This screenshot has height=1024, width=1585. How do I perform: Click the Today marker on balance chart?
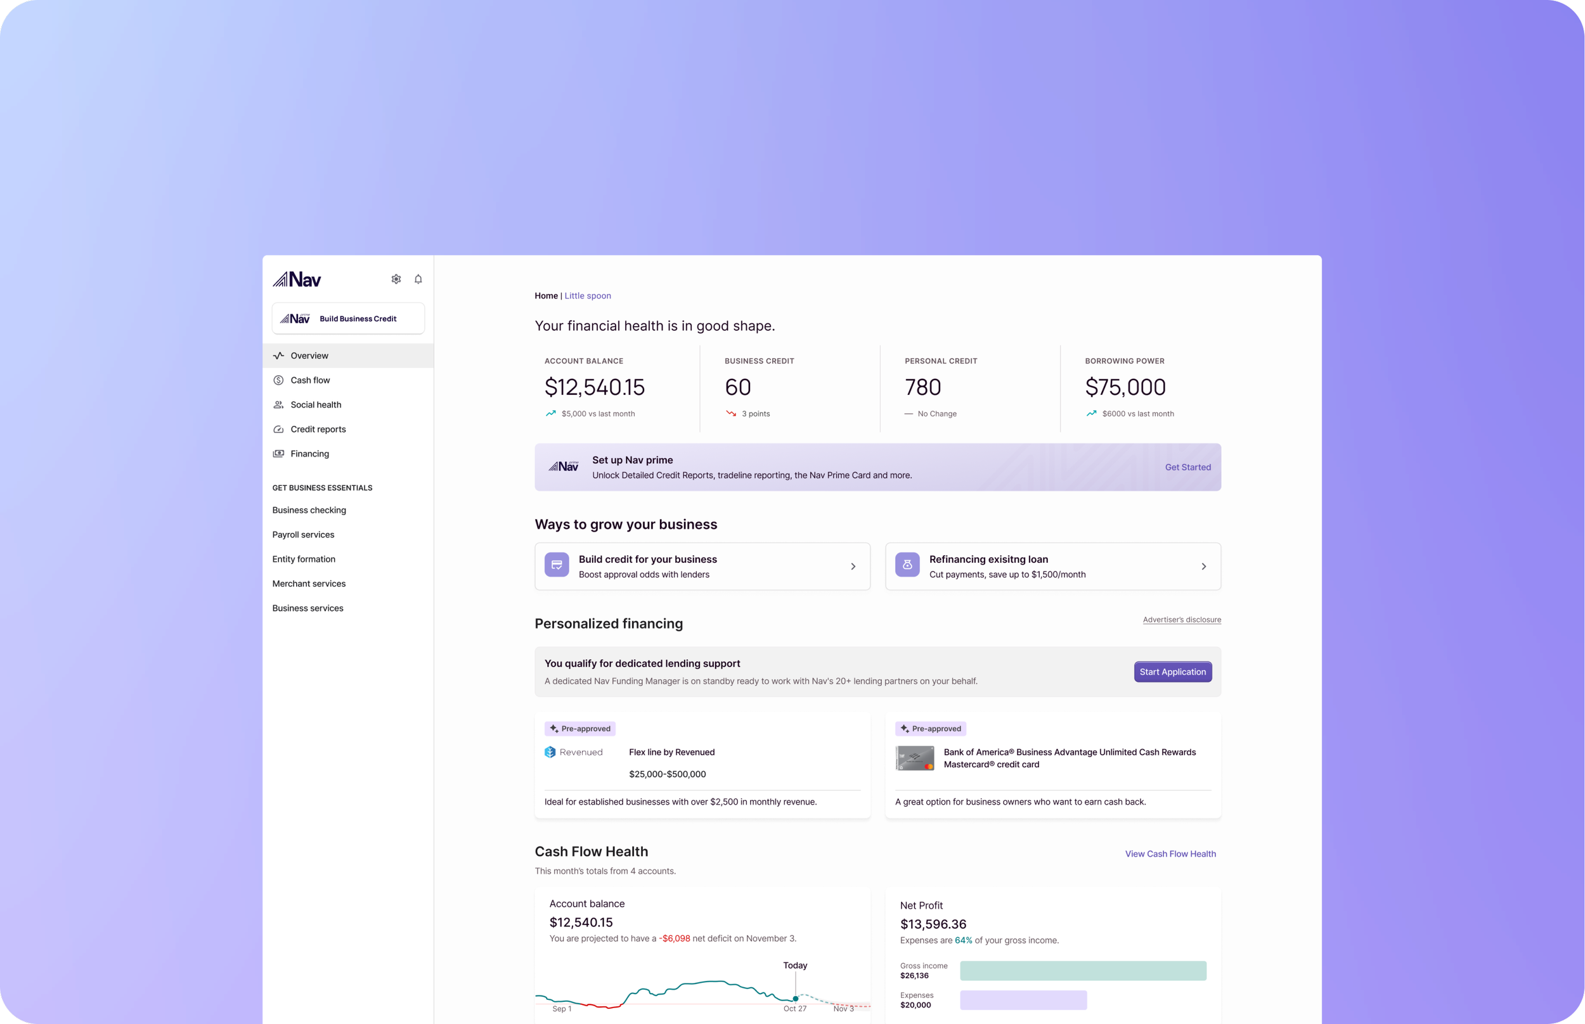796,998
